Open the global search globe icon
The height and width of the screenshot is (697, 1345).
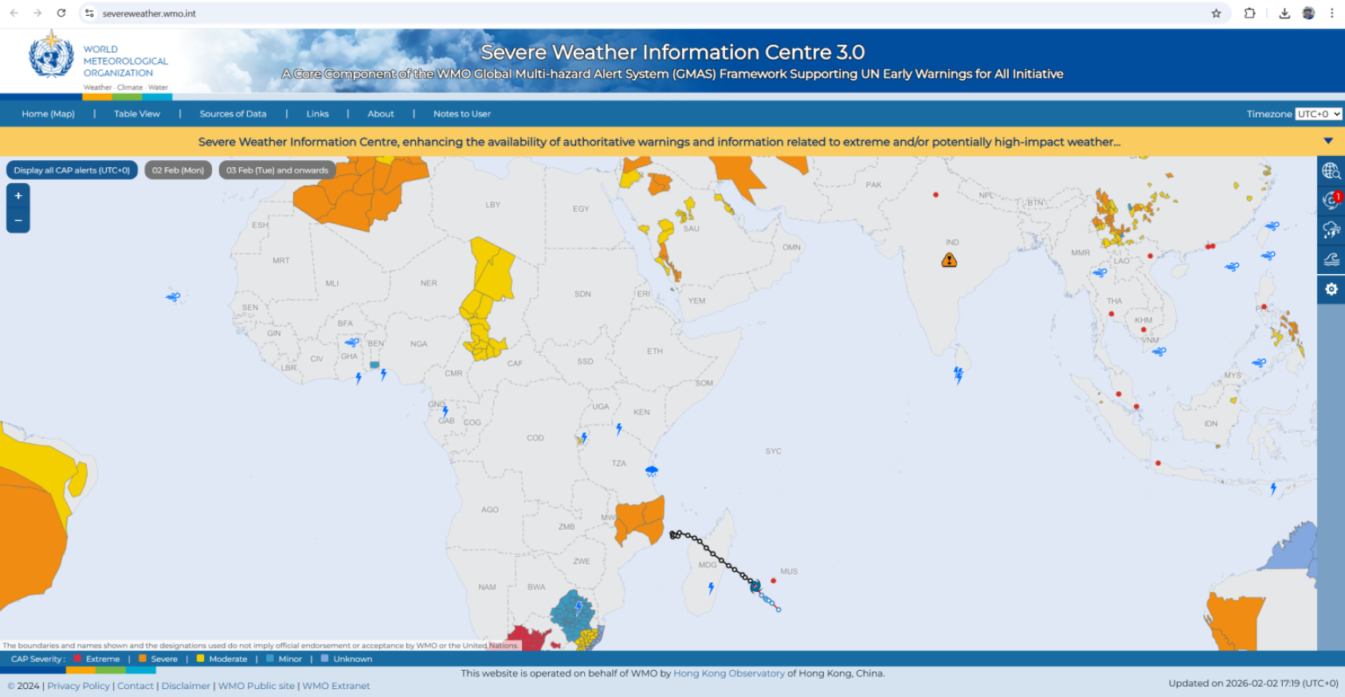click(1331, 170)
